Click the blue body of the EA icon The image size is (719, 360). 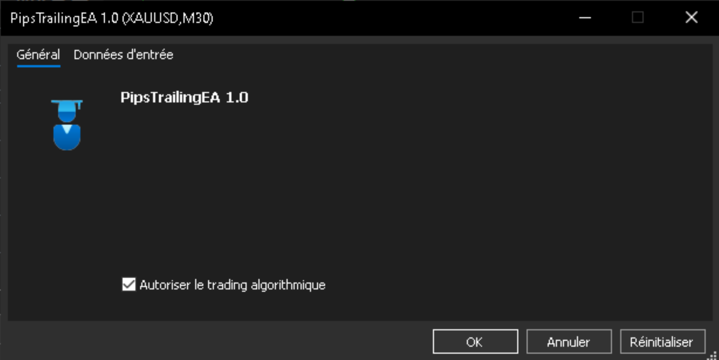67,137
